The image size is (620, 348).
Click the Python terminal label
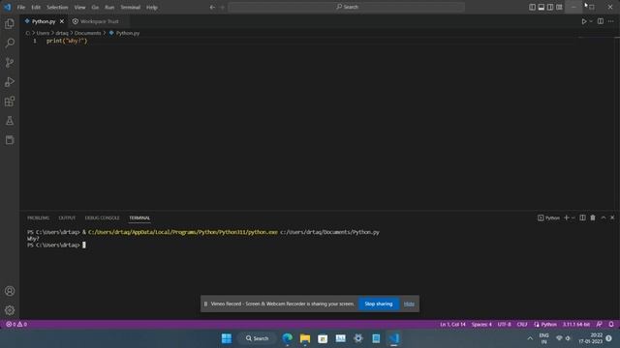point(549,217)
